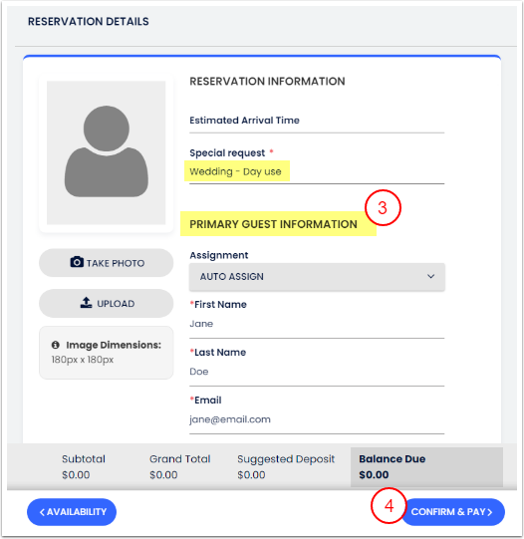Click the guest avatar placeholder image
The image size is (524, 539).
click(107, 152)
